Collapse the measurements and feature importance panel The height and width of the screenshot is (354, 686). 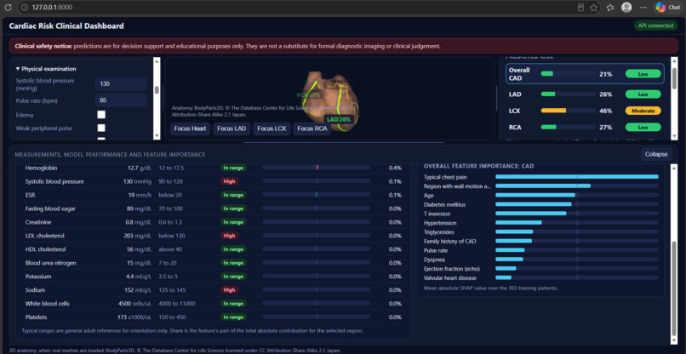tap(656, 154)
